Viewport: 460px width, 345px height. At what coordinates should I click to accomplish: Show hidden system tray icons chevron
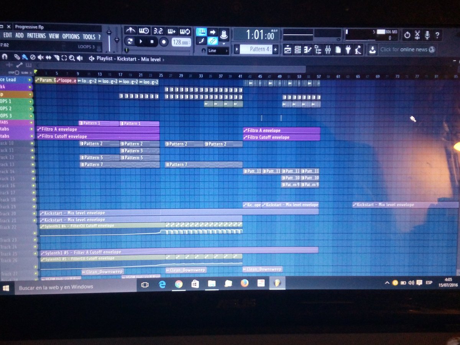[x=387, y=283]
